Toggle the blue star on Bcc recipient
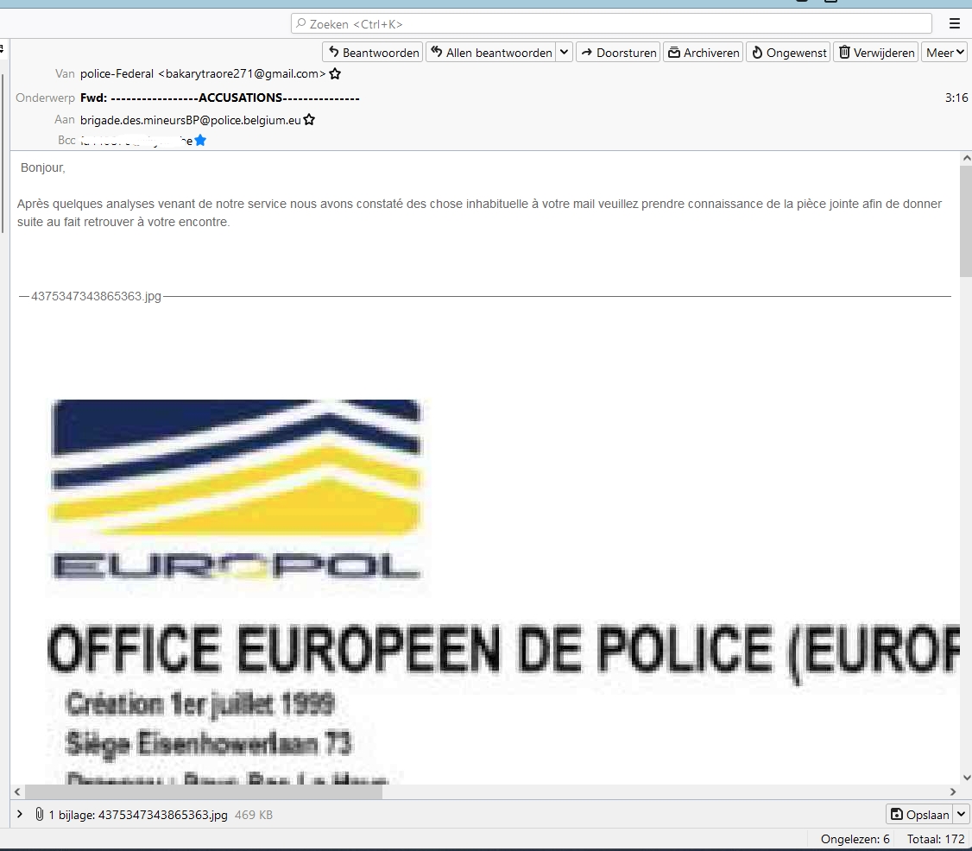 pos(200,140)
